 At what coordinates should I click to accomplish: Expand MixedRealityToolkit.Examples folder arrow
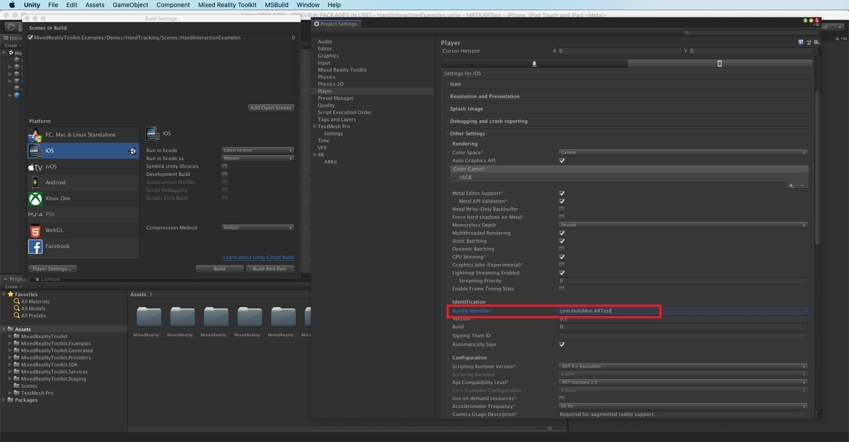click(10, 344)
